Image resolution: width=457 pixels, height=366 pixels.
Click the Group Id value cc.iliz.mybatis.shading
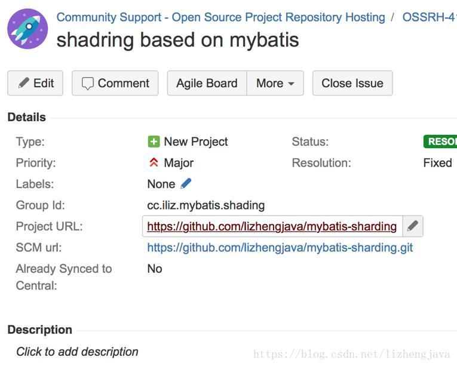coord(206,205)
